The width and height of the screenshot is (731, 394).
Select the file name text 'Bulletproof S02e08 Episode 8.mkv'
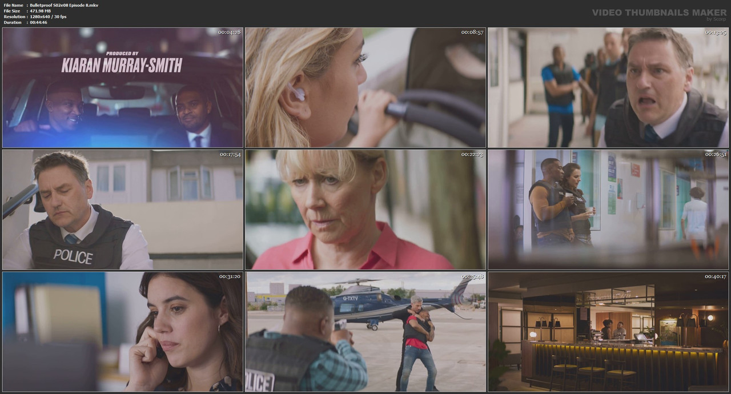(x=64, y=5)
